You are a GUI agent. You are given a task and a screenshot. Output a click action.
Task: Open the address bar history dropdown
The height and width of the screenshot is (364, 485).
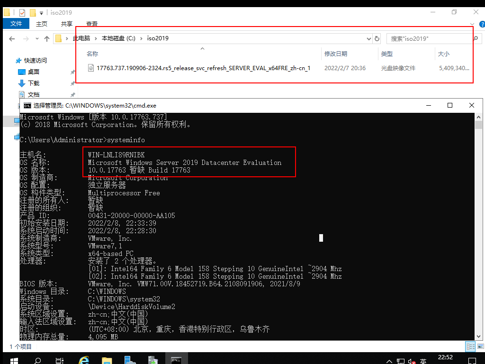click(x=368, y=39)
